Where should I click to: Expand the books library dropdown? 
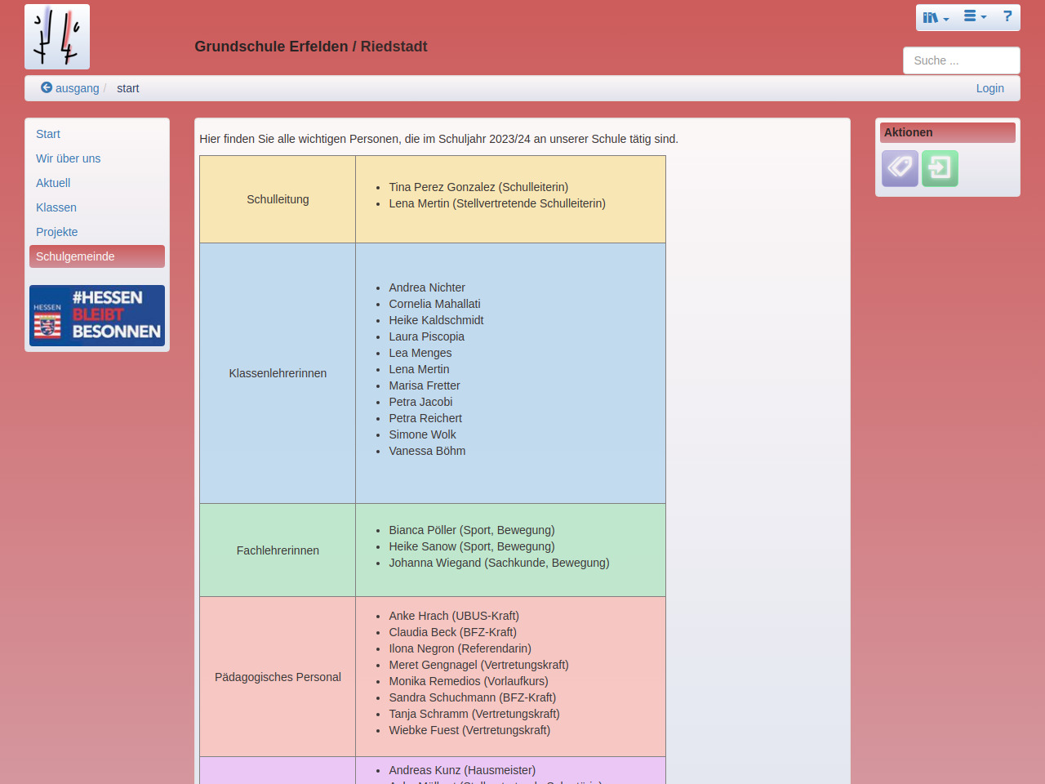[x=936, y=17]
